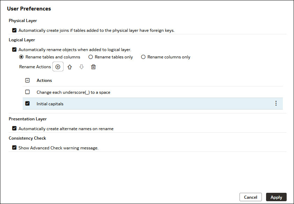The image size is (294, 204).
Task: Toggle automatically create alternate names on rename
Action: (x=14, y=129)
